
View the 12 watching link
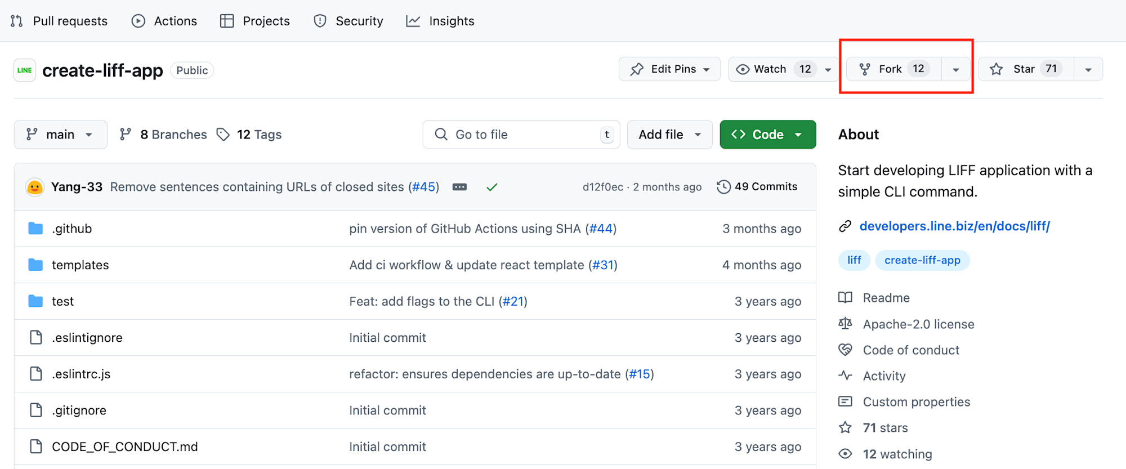[x=897, y=454]
